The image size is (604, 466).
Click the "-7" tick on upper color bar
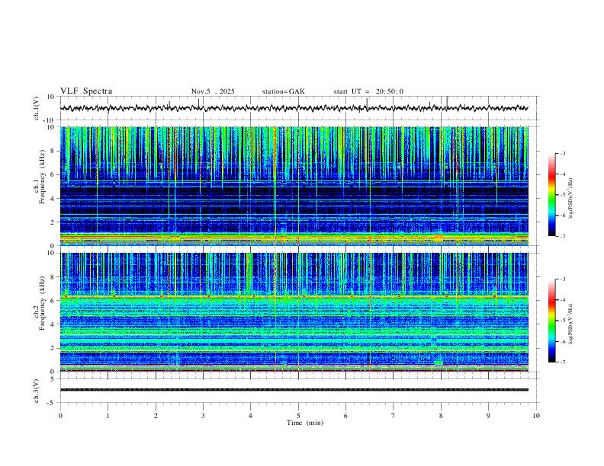point(563,236)
